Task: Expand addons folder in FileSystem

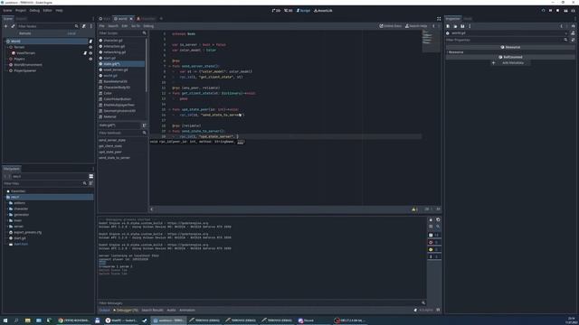Action: tap(8, 203)
